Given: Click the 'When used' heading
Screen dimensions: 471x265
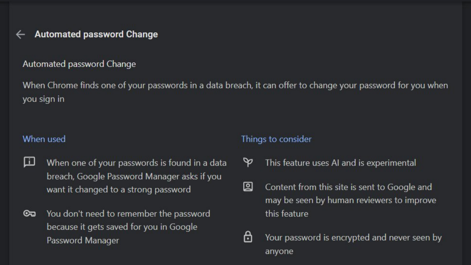Looking at the screenshot, I should point(44,139).
